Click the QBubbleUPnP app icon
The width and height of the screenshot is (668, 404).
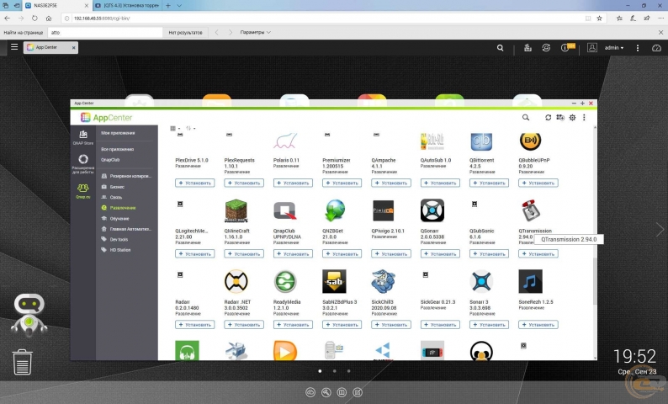click(530, 141)
